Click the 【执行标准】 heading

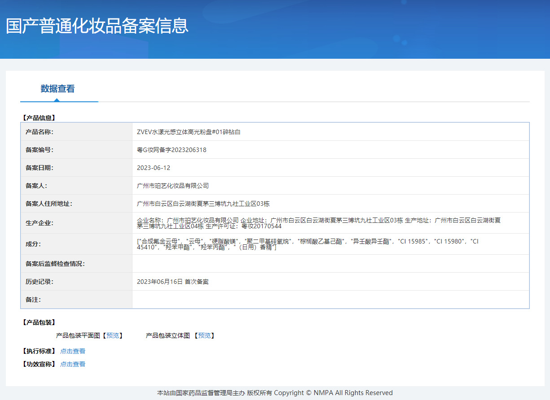pos(39,351)
